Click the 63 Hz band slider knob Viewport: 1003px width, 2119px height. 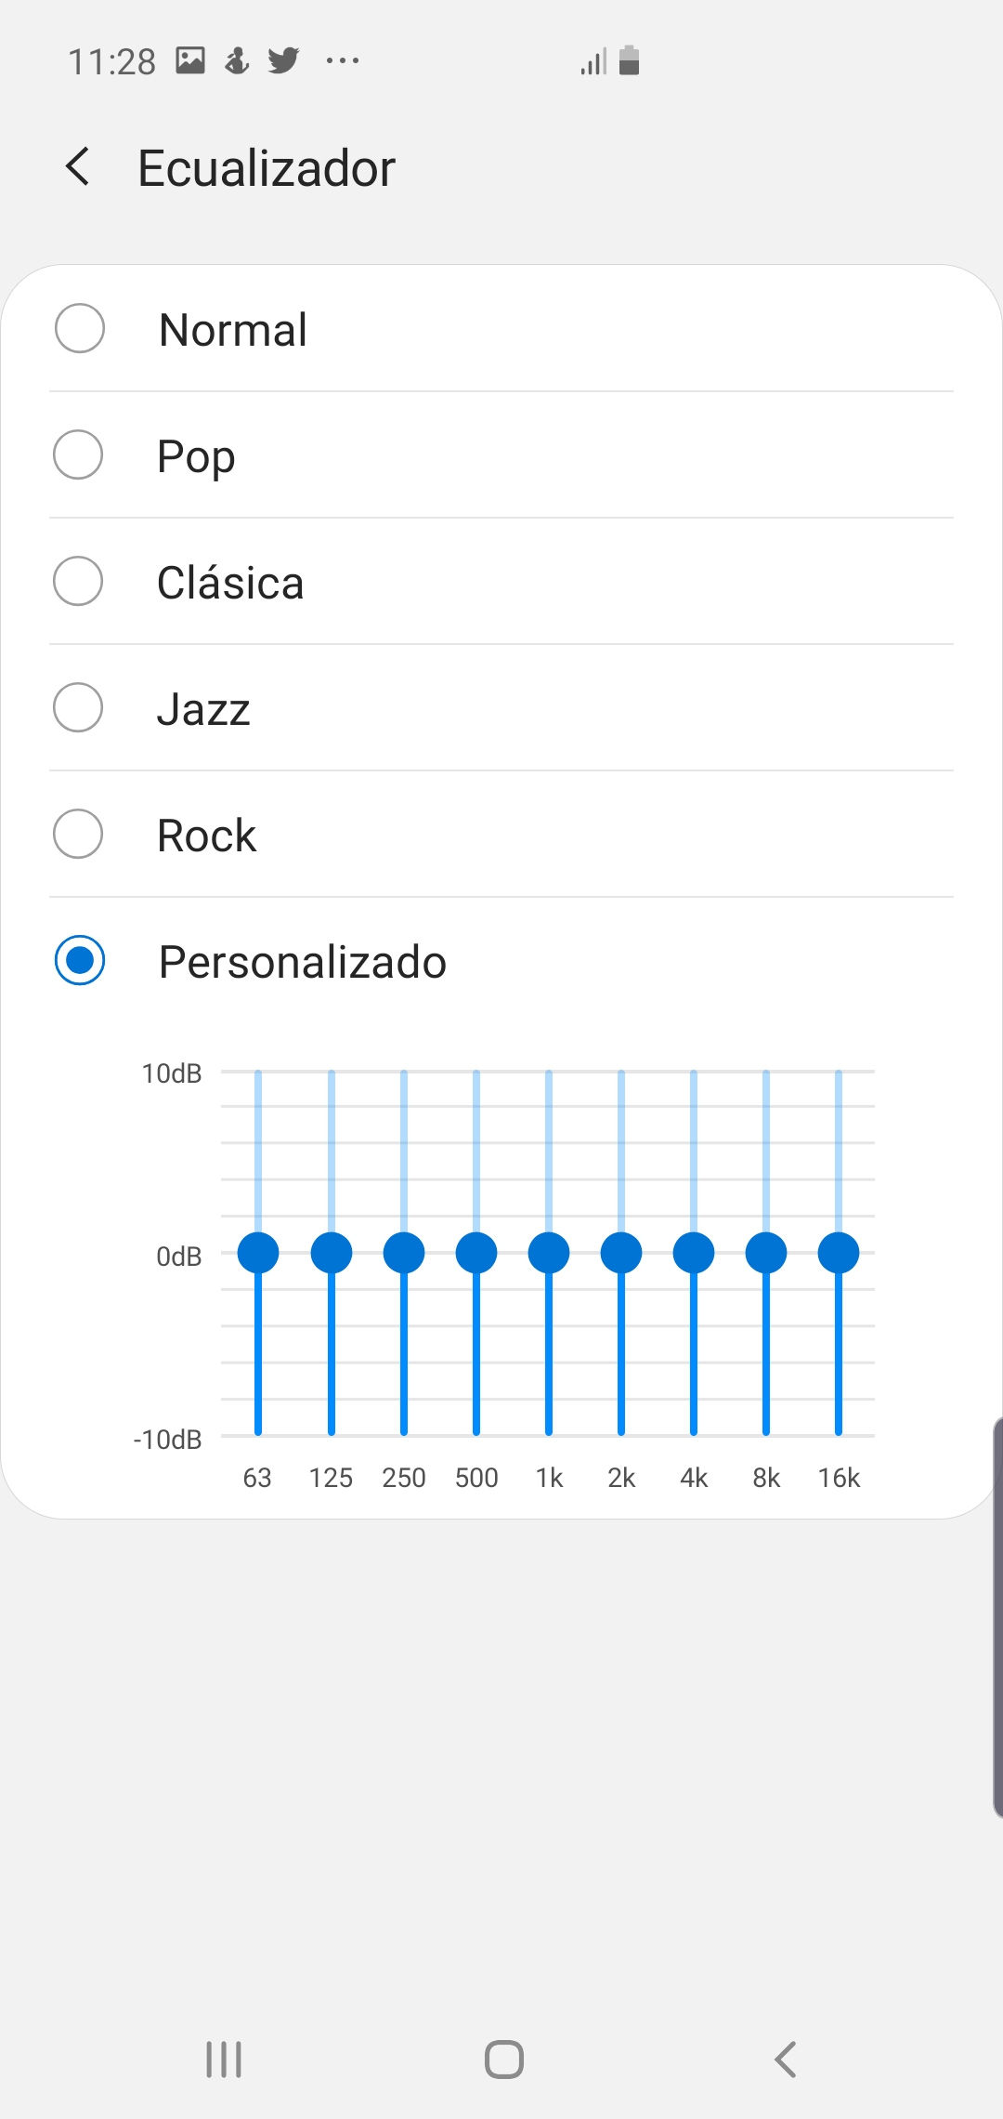coord(258,1253)
